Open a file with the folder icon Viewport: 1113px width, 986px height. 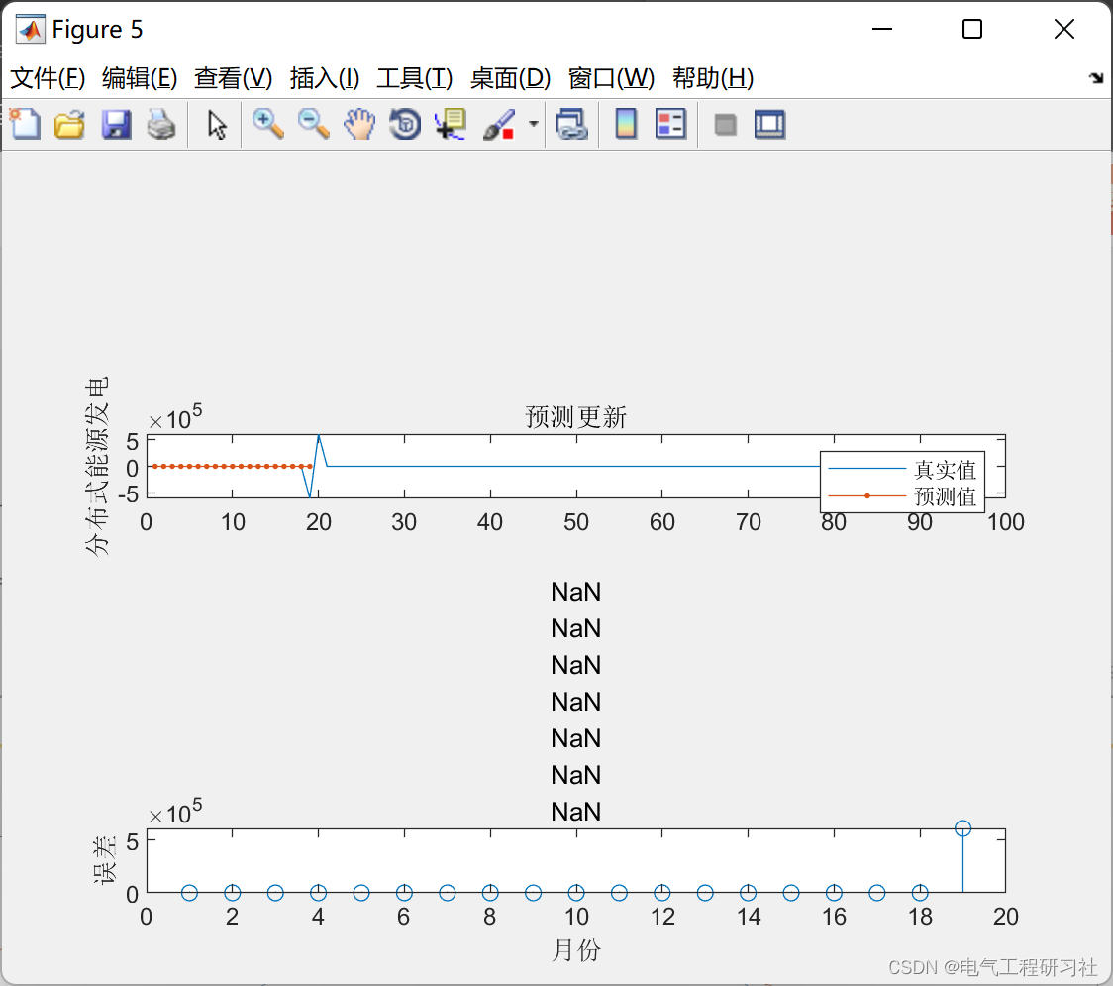pyautogui.click(x=69, y=124)
